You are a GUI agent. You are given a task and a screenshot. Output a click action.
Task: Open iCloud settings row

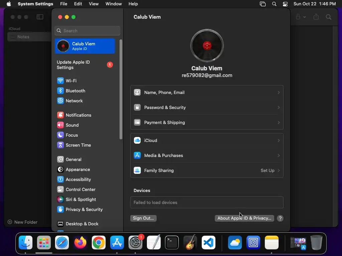(207, 140)
